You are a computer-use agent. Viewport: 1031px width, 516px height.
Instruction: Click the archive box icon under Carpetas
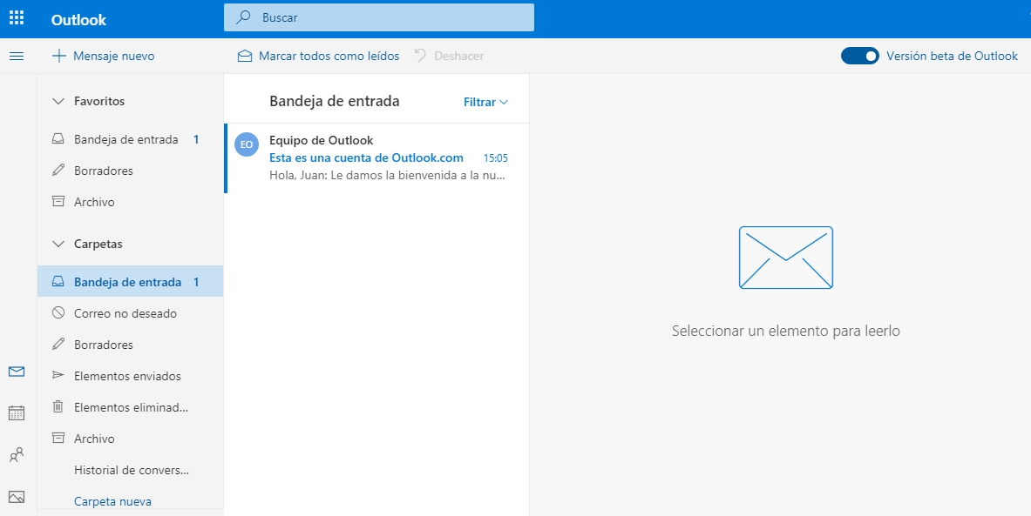click(58, 438)
